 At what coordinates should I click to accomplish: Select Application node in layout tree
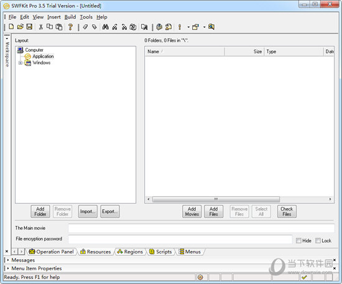(43, 56)
